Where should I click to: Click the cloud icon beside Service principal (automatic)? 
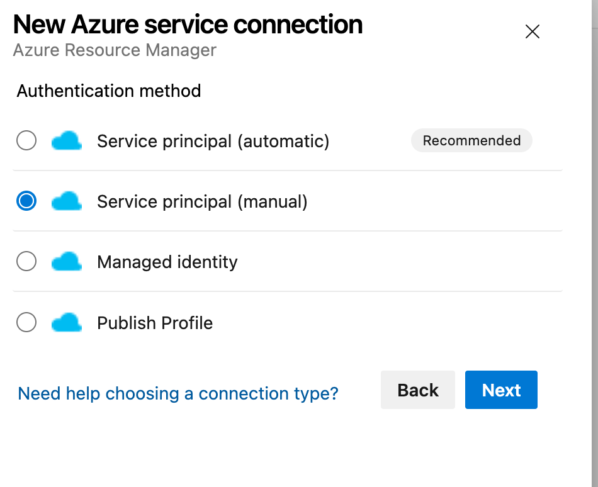(67, 141)
